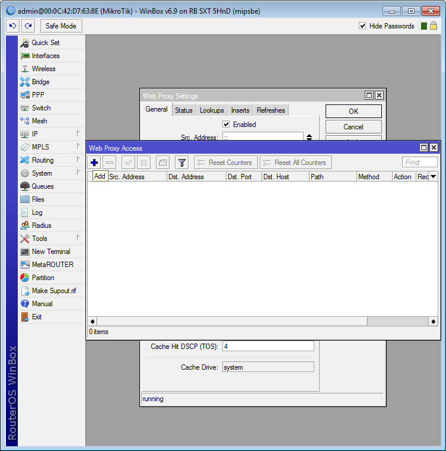This screenshot has height=451, width=446.
Task: Open the column chooser dropdown arrow
Action: click(434, 177)
